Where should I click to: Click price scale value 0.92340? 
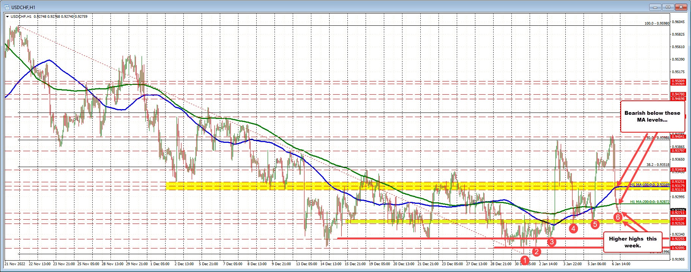678,234
